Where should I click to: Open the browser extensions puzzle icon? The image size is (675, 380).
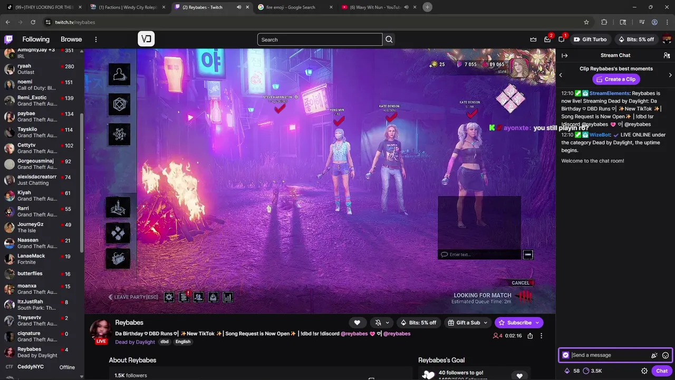coord(604,22)
